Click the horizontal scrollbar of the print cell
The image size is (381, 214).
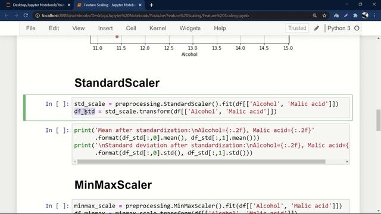pos(201,162)
